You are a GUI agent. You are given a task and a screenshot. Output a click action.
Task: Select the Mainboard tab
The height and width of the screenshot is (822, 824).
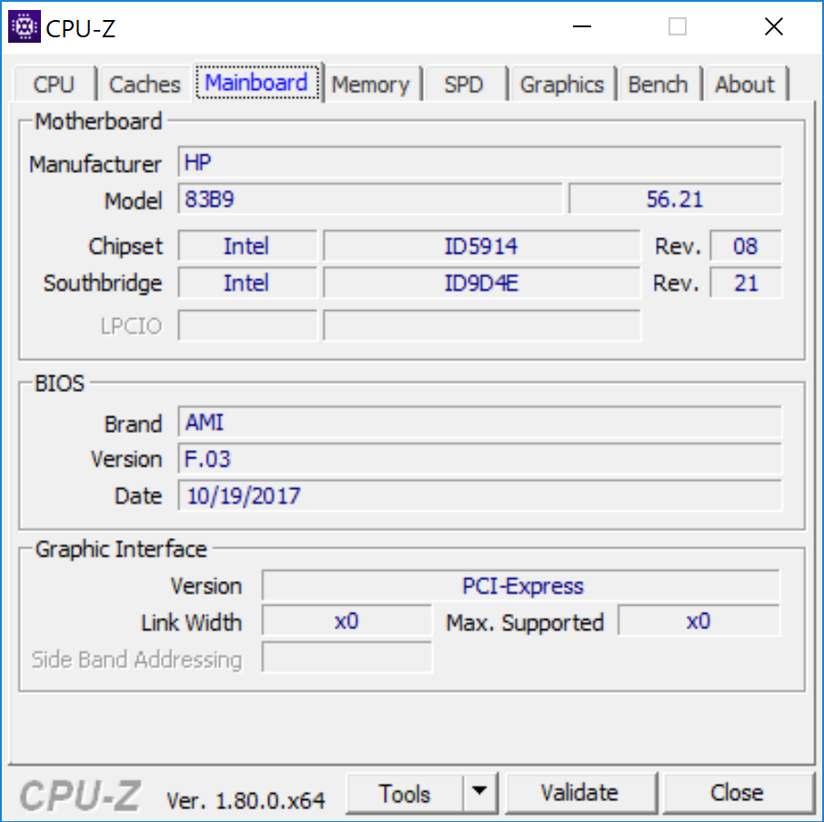[257, 84]
